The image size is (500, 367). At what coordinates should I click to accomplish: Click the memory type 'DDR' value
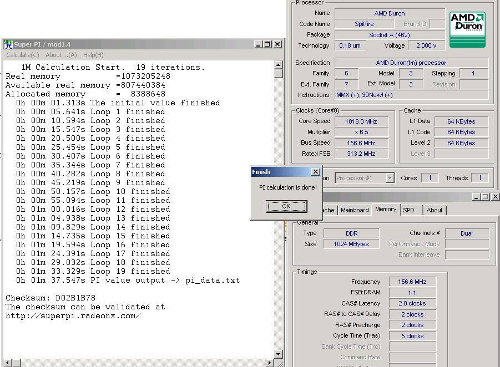[351, 233]
